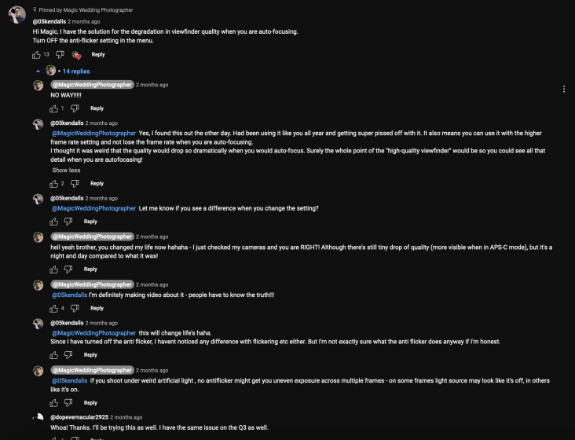The width and height of the screenshot is (575, 440).
Task: Open the three-dot menu beside NO WAY reply
Action: tap(564, 89)
